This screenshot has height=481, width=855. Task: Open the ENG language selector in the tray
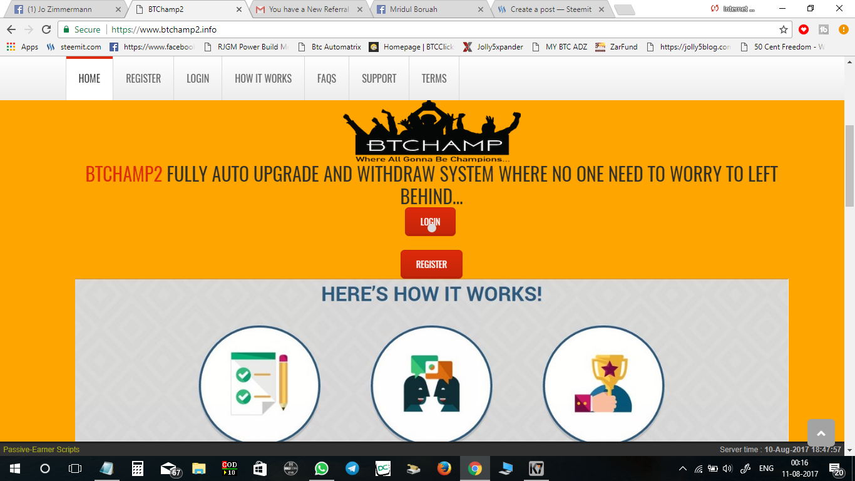point(765,468)
